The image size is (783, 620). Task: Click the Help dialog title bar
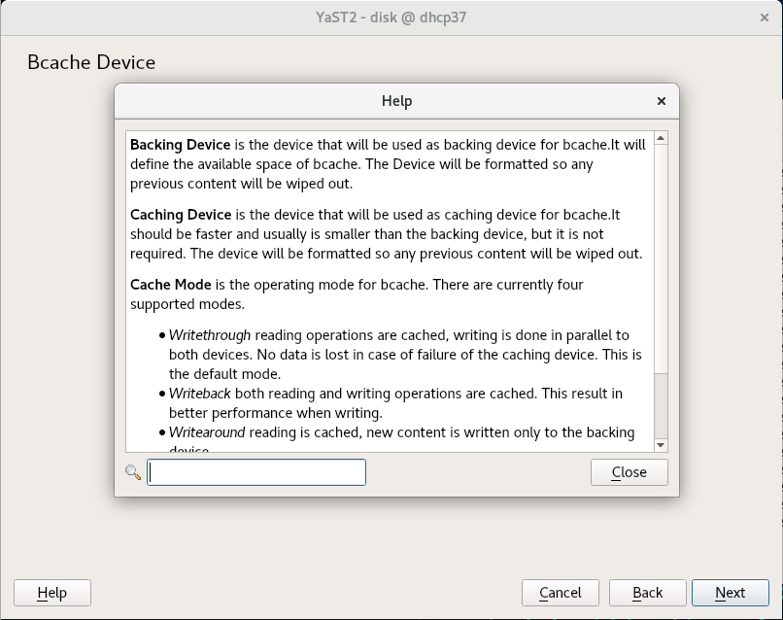point(396,101)
